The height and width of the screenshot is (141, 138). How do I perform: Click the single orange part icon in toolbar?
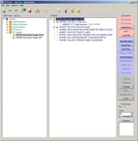pos(52,10)
